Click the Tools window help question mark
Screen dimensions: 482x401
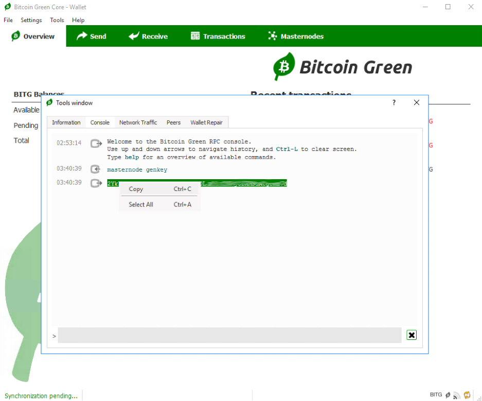coord(394,103)
